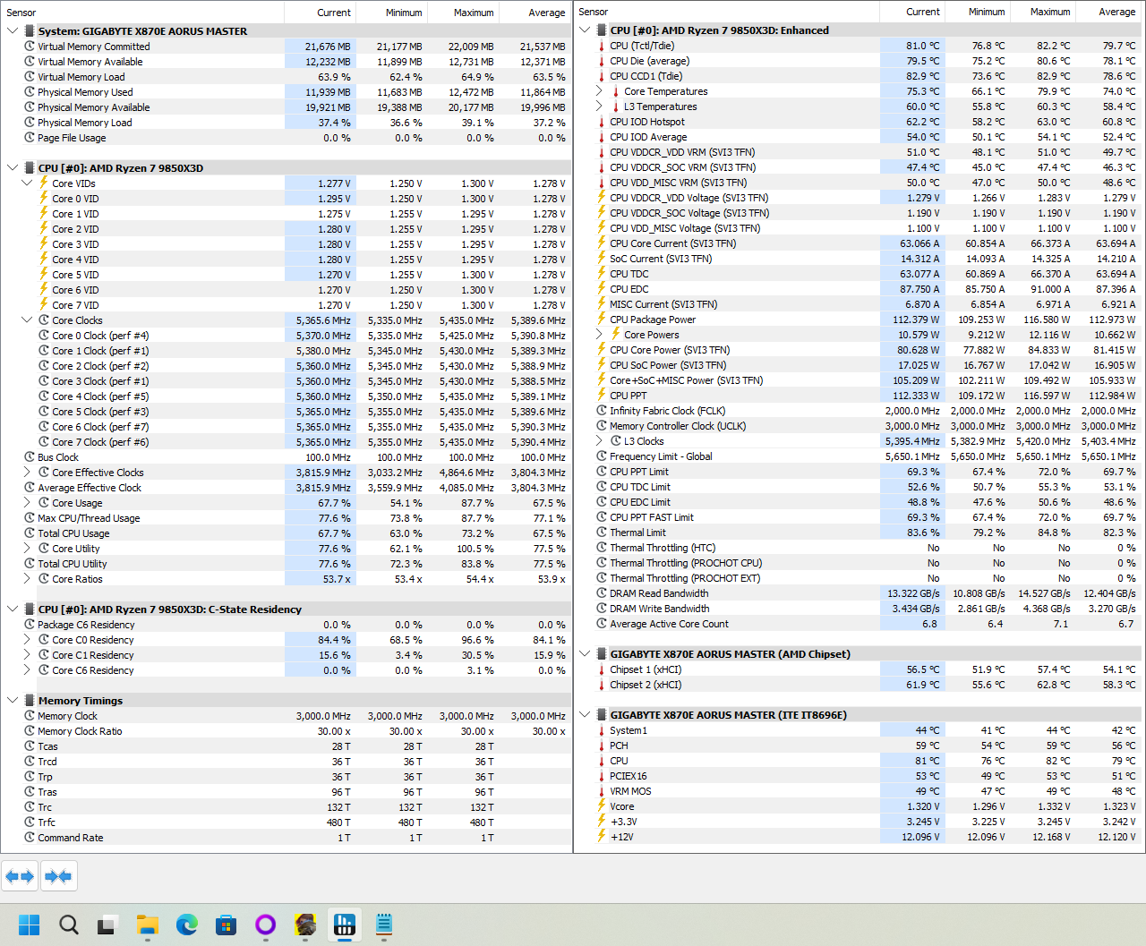Select the Frequency Limit - Global row label
1146x946 pixels.
click(x=661, y=456)
